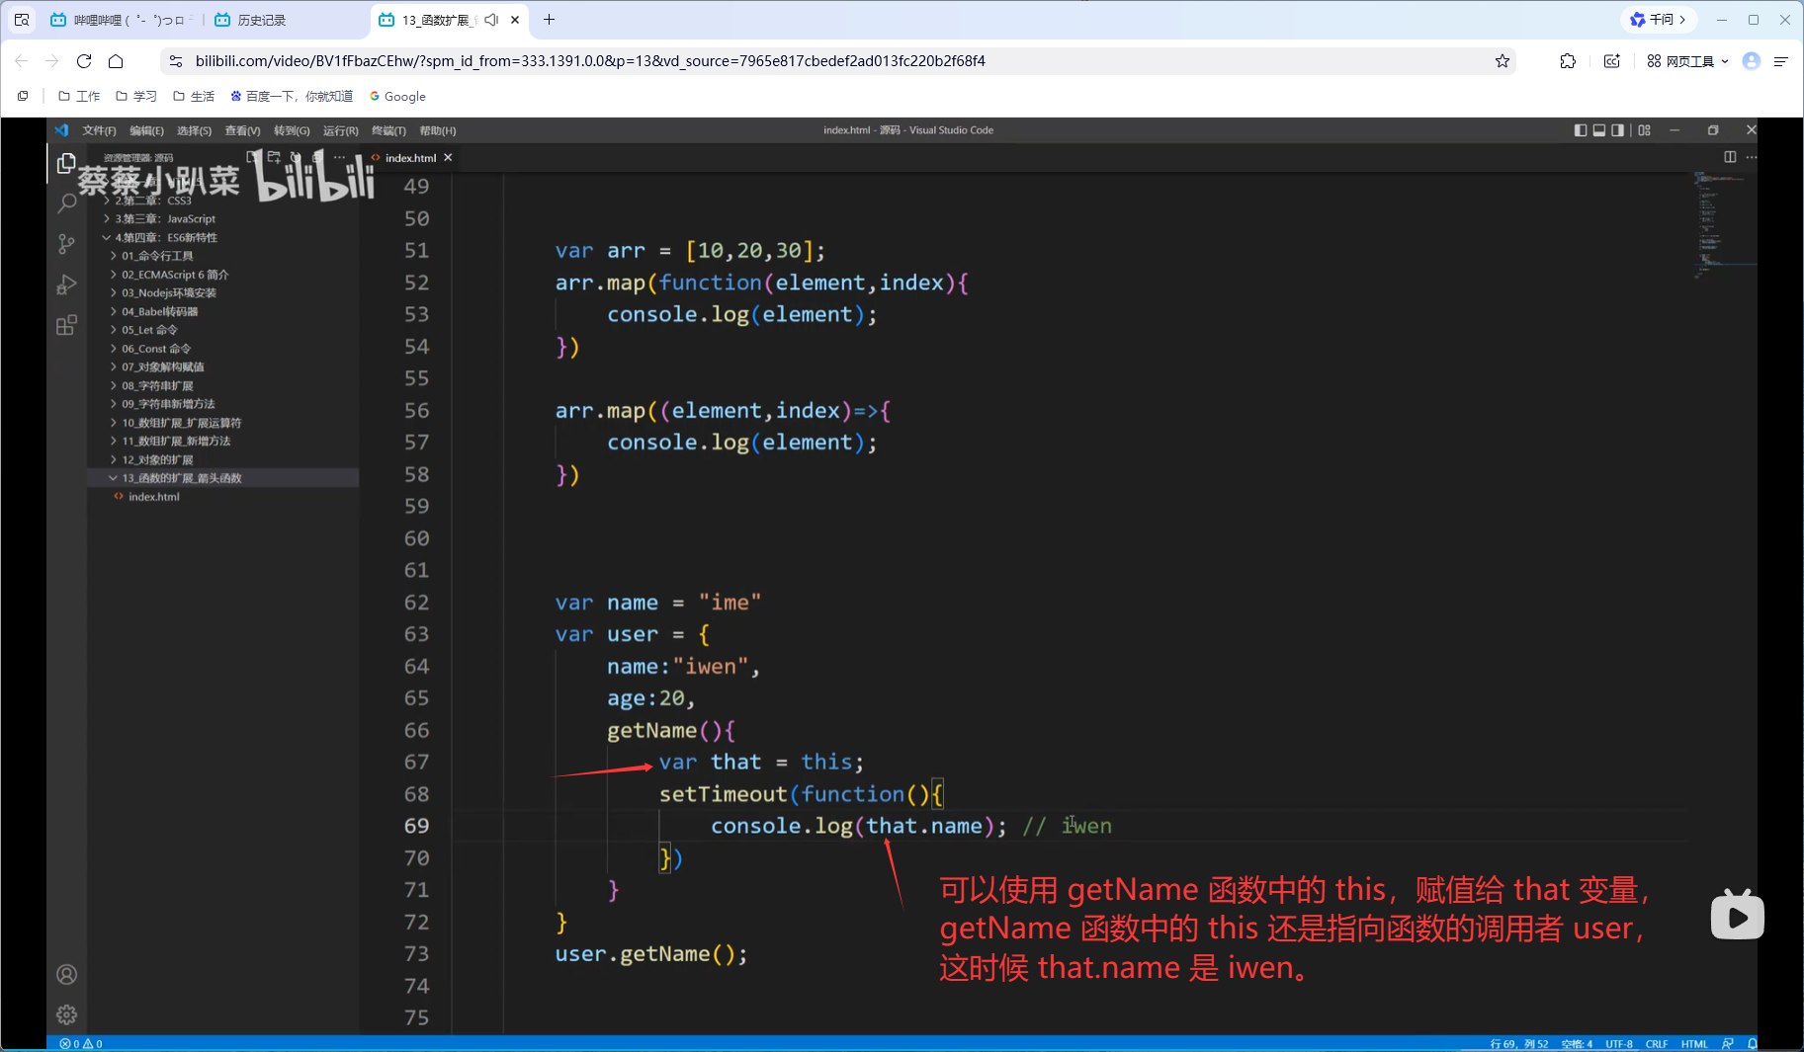Open the user profile avatar
The width and height of the screenshot is (1804, 1052).
click(x=1752, y=61)
